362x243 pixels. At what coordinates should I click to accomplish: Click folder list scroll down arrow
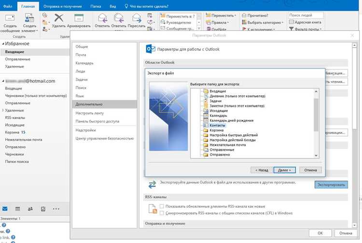point(316,156)
